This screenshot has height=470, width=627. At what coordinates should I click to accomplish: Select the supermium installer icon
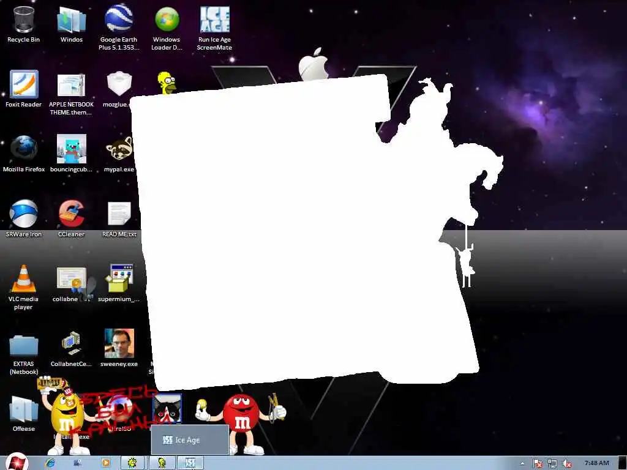(x=119, y=283)
